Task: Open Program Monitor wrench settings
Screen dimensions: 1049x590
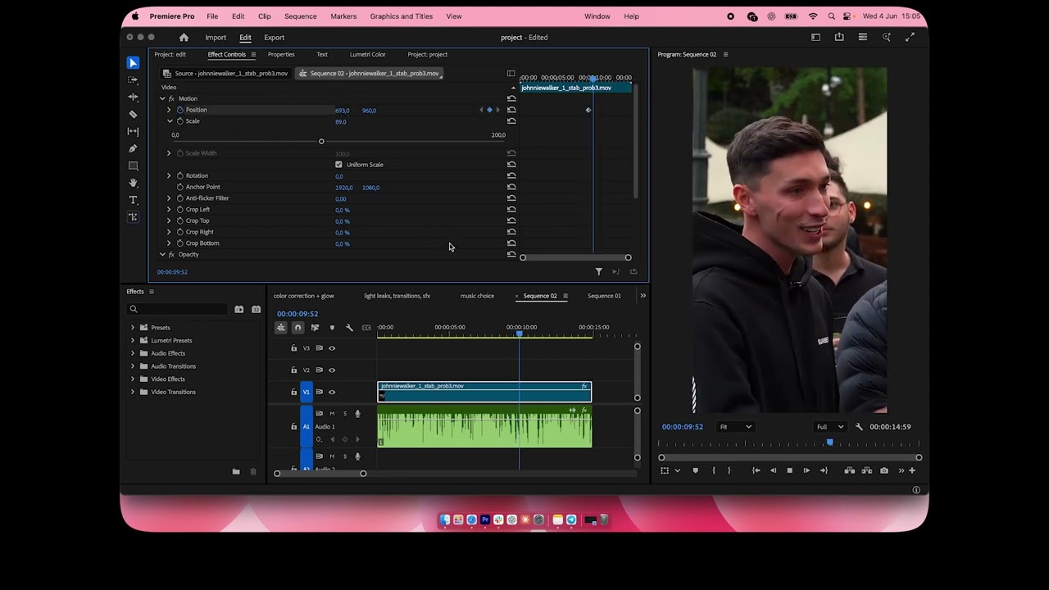Action: (x=859, y=427)
